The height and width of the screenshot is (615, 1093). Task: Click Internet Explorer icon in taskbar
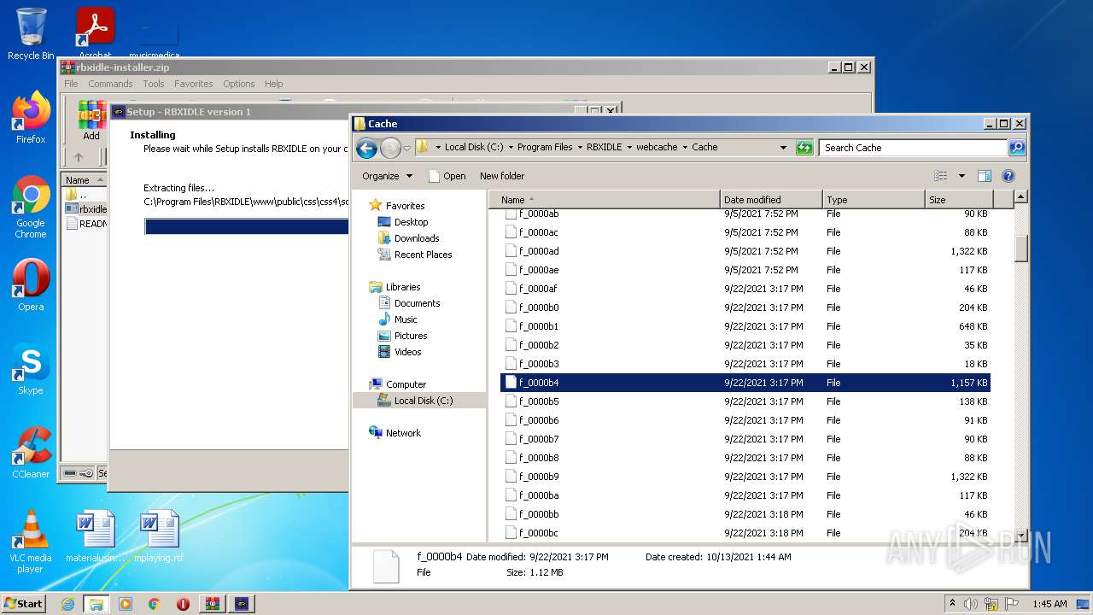pyautogui.click(x=67, y=604)
